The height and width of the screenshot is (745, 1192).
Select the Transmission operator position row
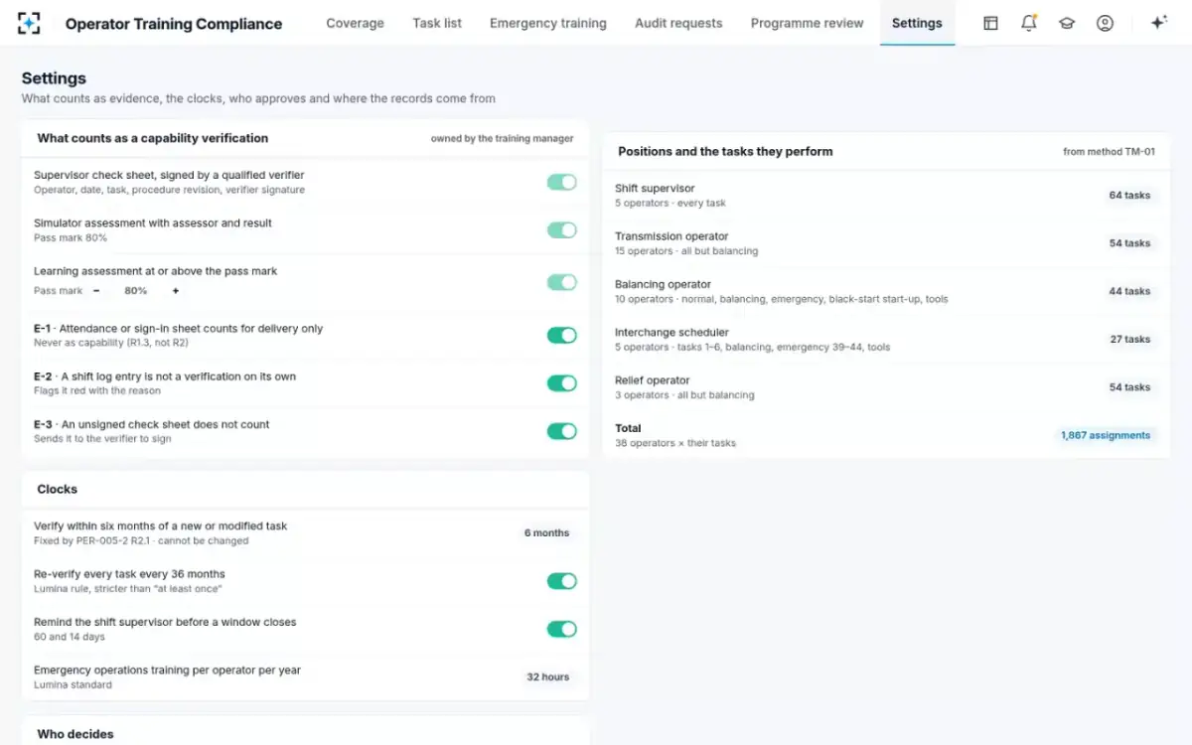click(886, 243)
